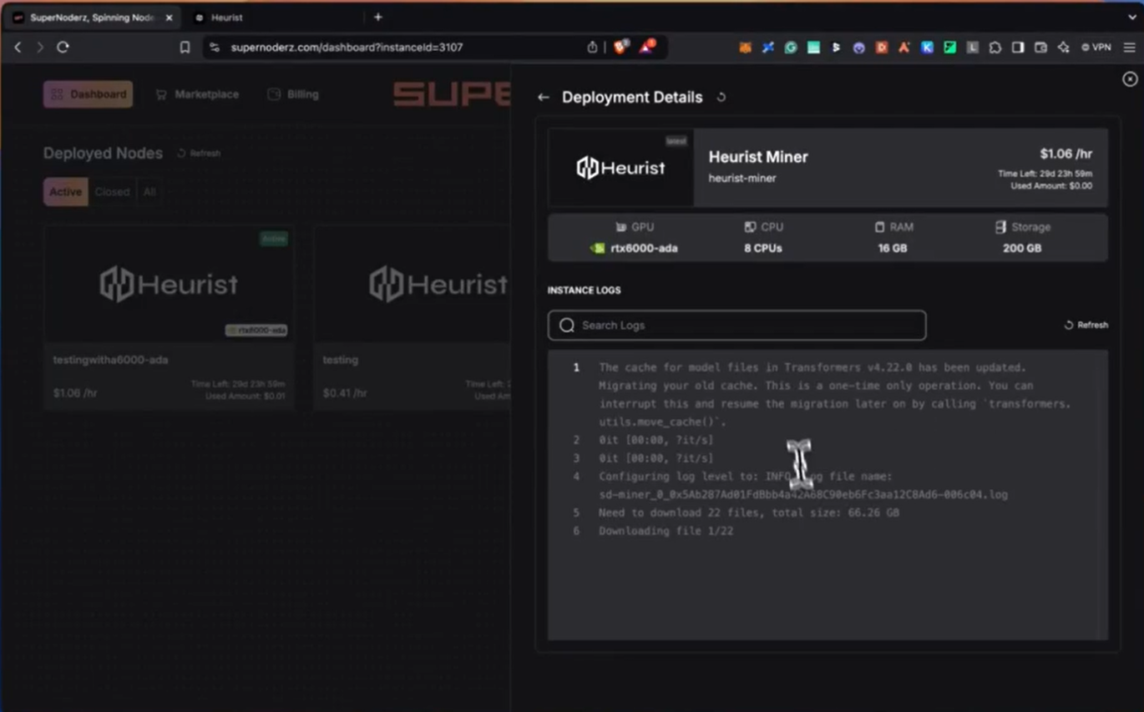
Task: Click the Grammarly G extension icon
Action: pos(790,48)
